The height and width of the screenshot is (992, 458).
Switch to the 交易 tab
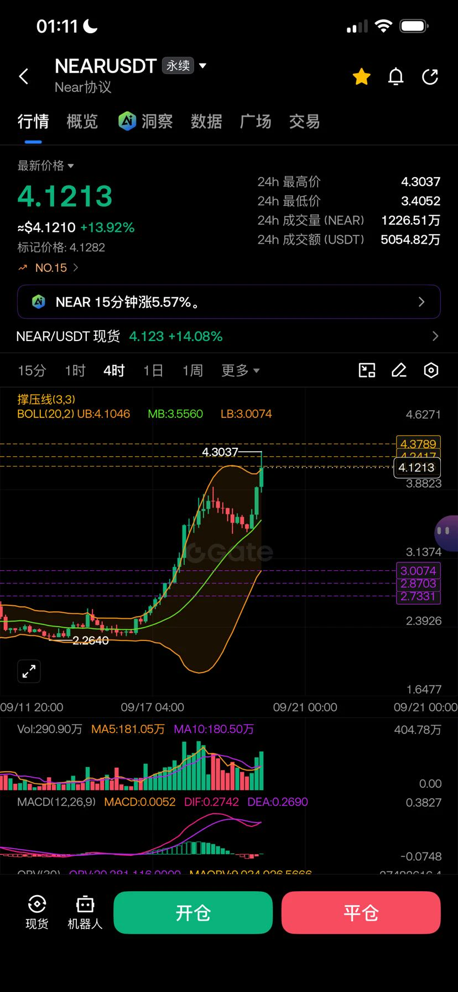click(x=304, y=121)
